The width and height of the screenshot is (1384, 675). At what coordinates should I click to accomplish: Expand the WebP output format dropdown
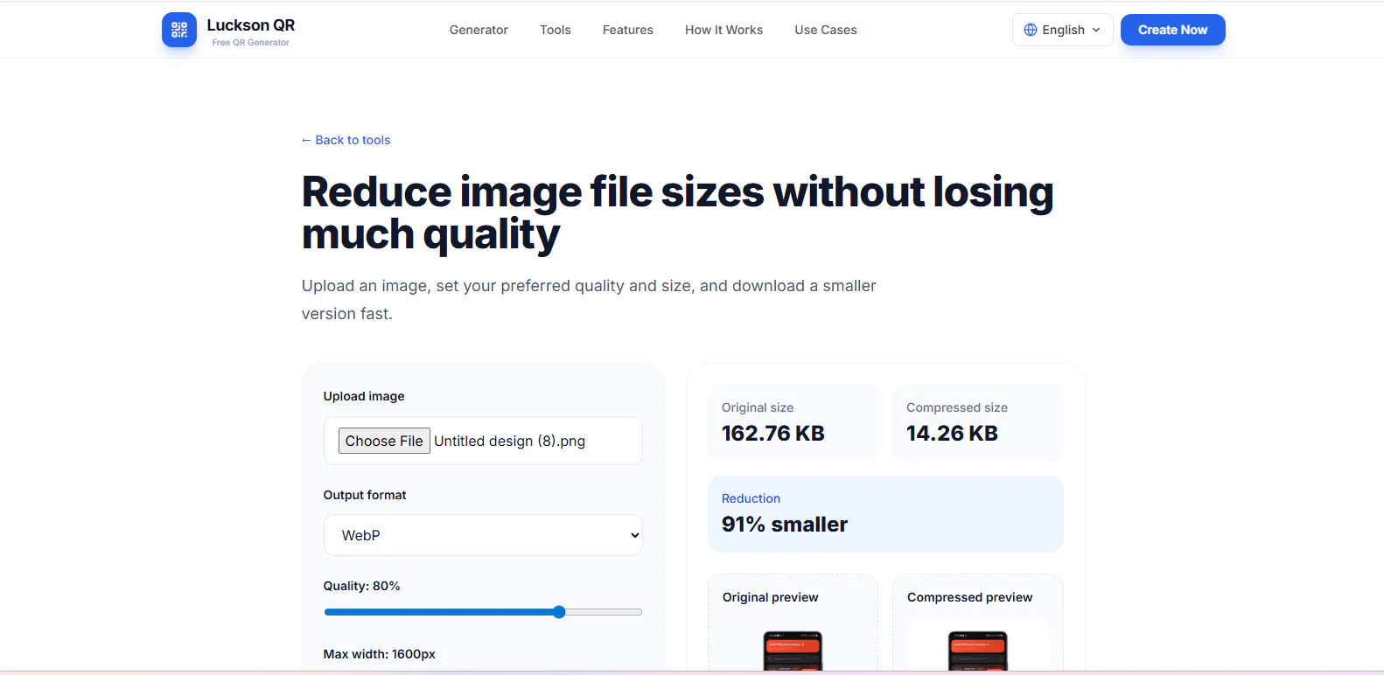(x=483, y=535)
